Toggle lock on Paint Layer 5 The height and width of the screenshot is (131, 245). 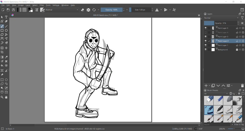coord(237,28)
